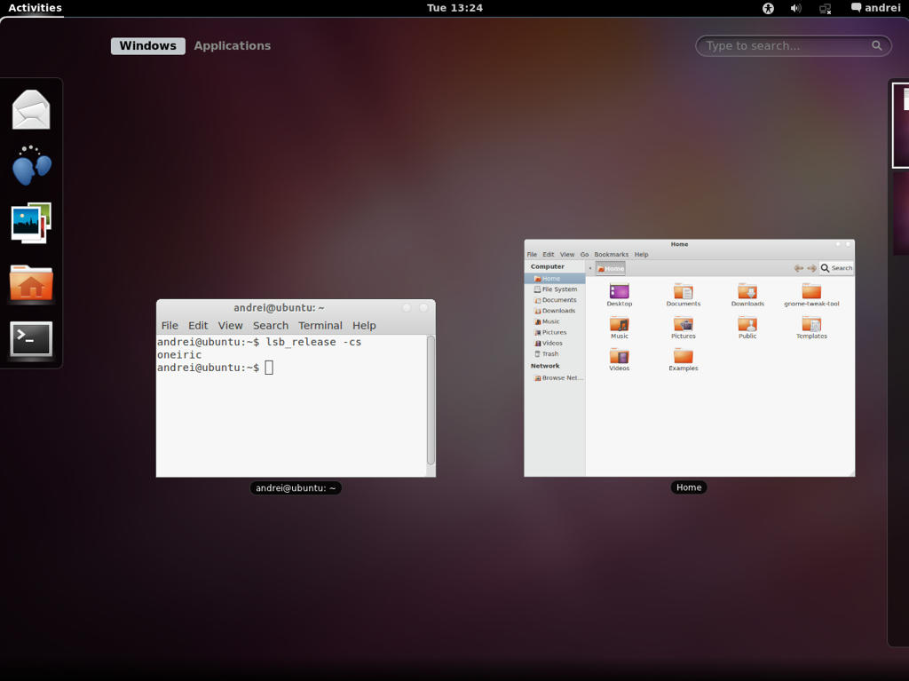The image size is (909, 681).
Task: Click the Activities button
Action: point(35,7)
